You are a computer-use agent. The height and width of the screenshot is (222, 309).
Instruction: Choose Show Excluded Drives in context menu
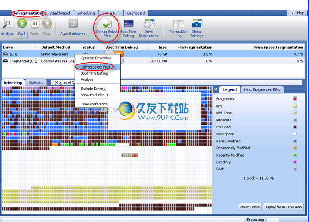point(97,95)
